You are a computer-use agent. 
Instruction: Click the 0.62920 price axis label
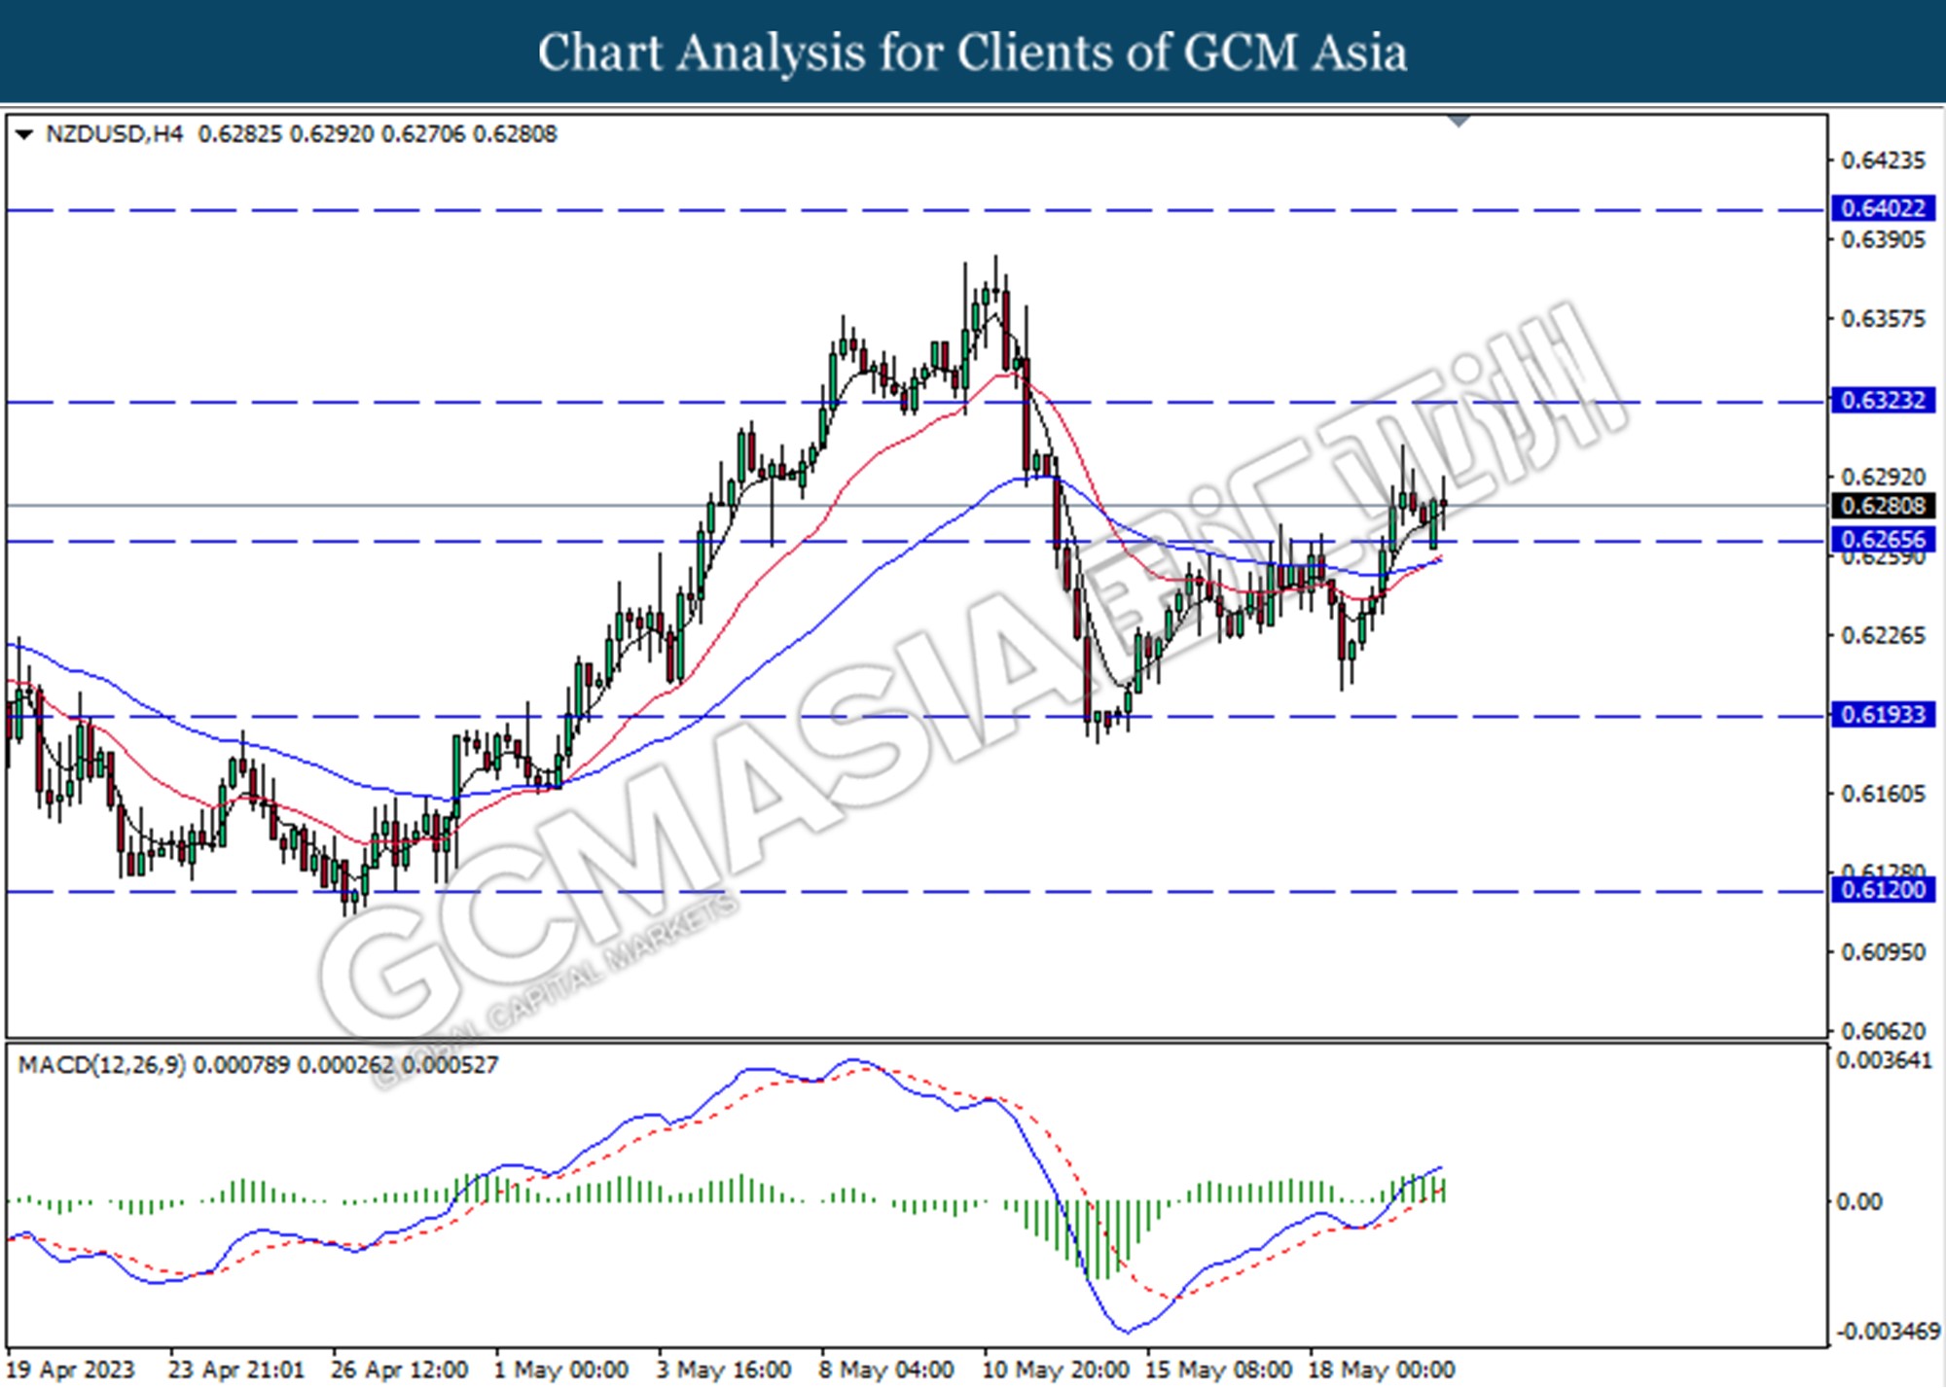[x=1883, y=478]
